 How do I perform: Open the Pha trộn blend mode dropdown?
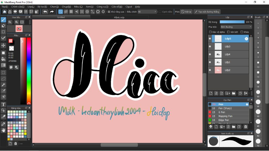coord(236,27)
